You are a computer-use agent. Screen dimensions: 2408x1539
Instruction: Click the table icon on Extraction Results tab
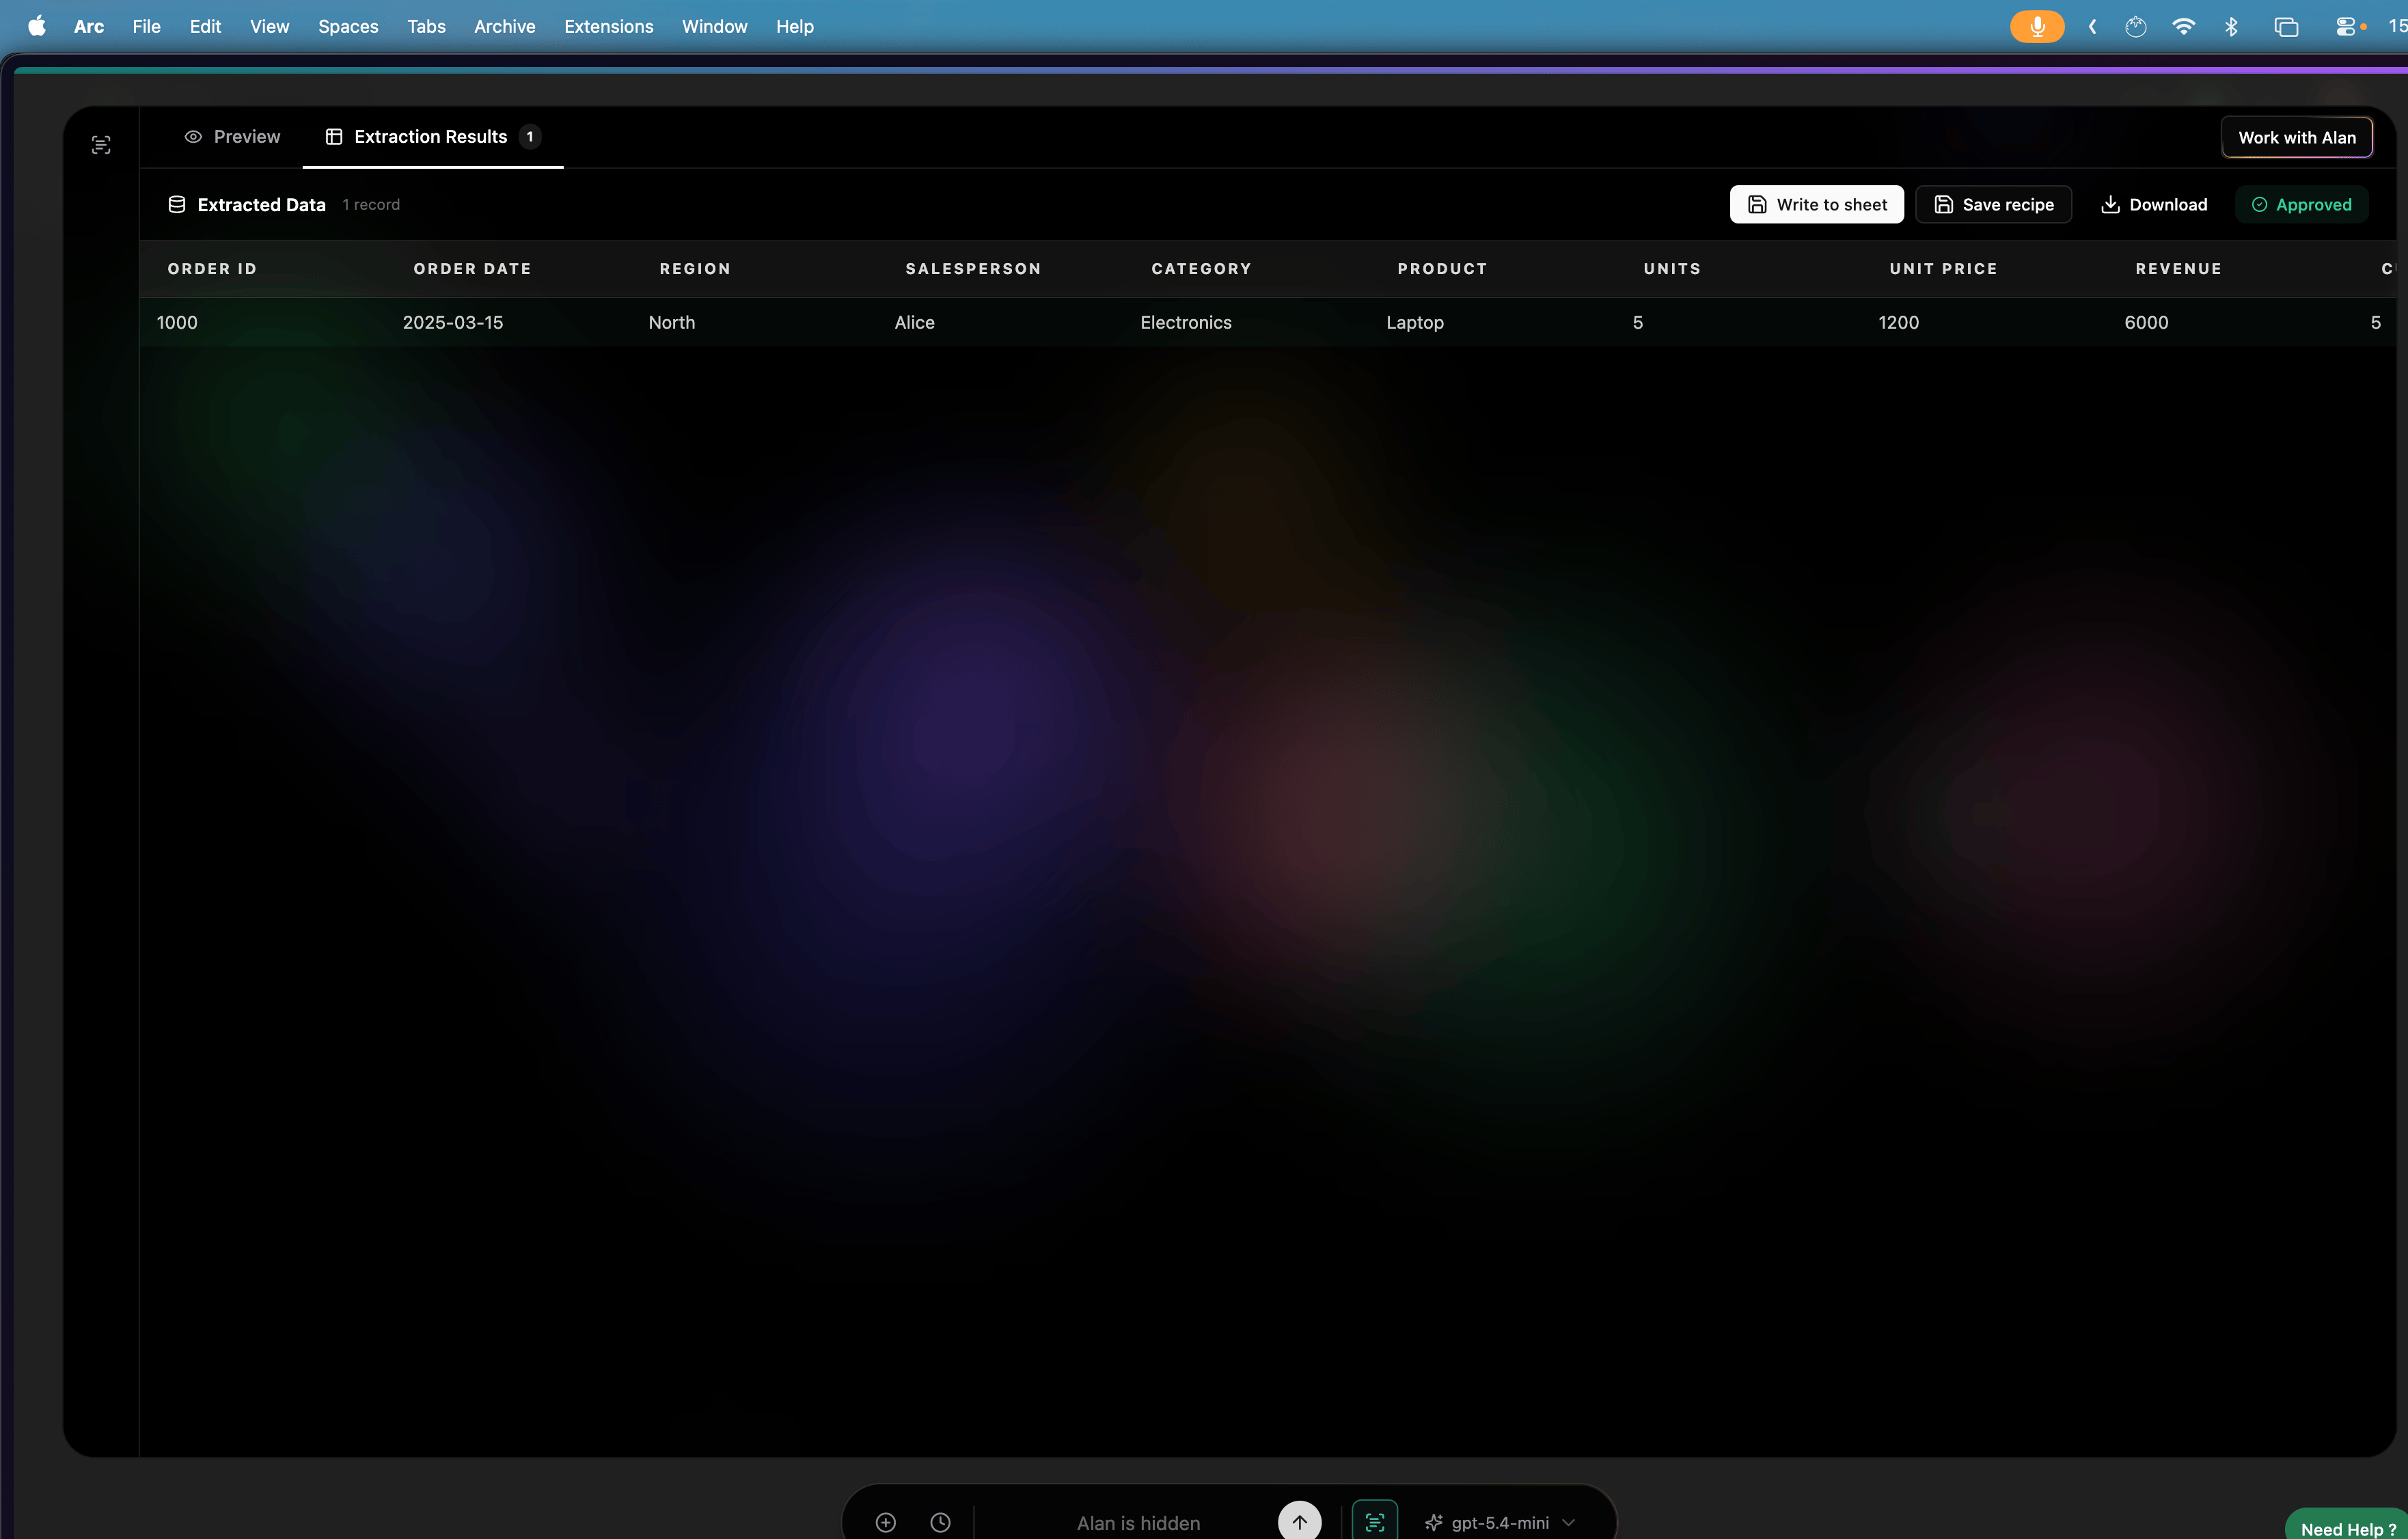(334, 137)
